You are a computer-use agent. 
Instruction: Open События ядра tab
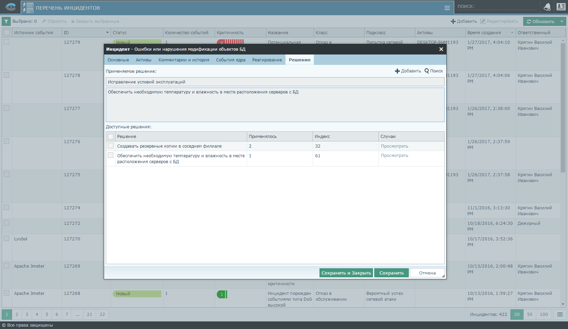pos(231,60)
